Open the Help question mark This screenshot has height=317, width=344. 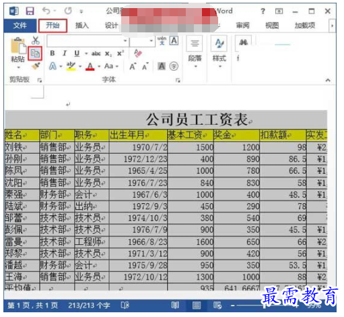(263, 11)
